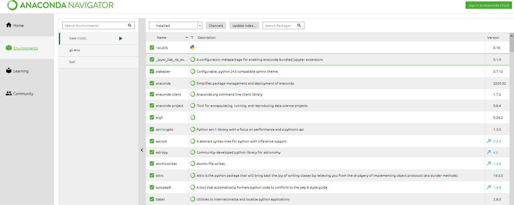Click the conda type icon for anaconda
Screen dimensions: 514x205
coord(193,83)
